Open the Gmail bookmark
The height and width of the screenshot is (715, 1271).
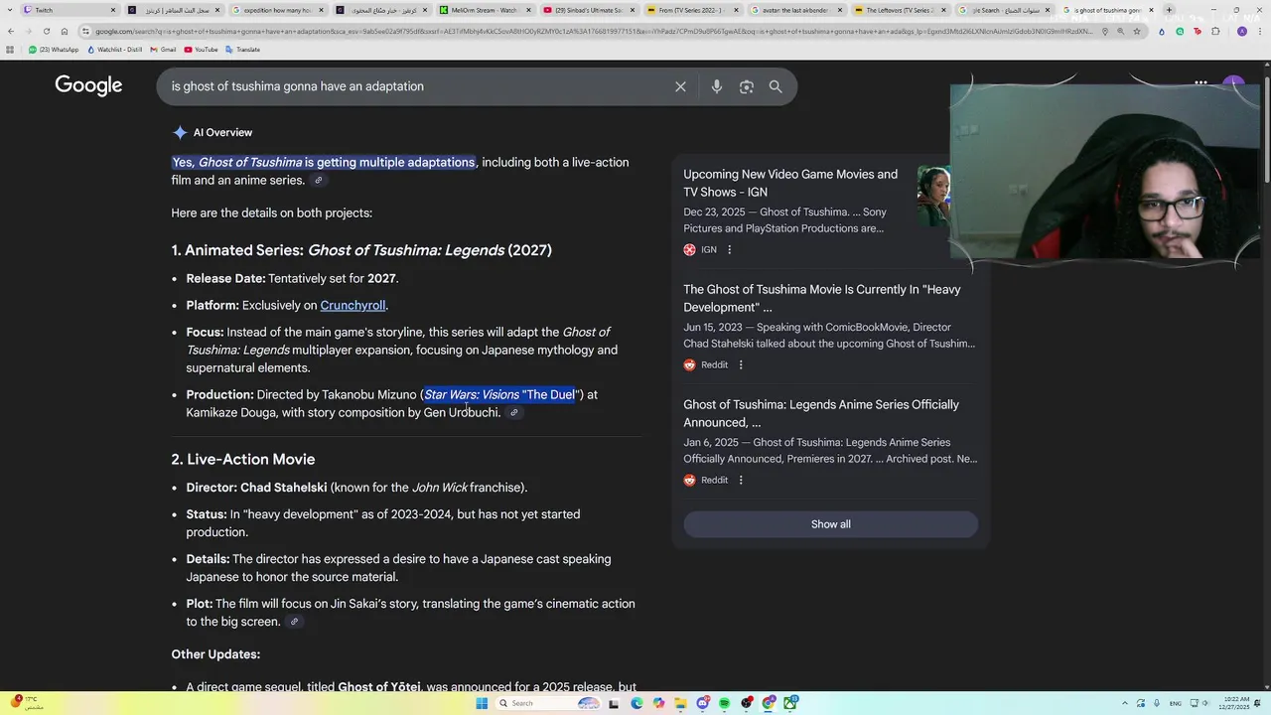click(x=163, y=50)
